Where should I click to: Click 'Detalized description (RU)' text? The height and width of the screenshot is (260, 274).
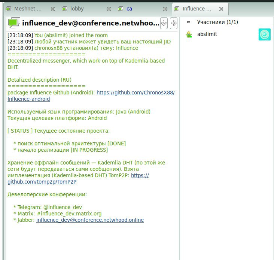click(40, 80)
